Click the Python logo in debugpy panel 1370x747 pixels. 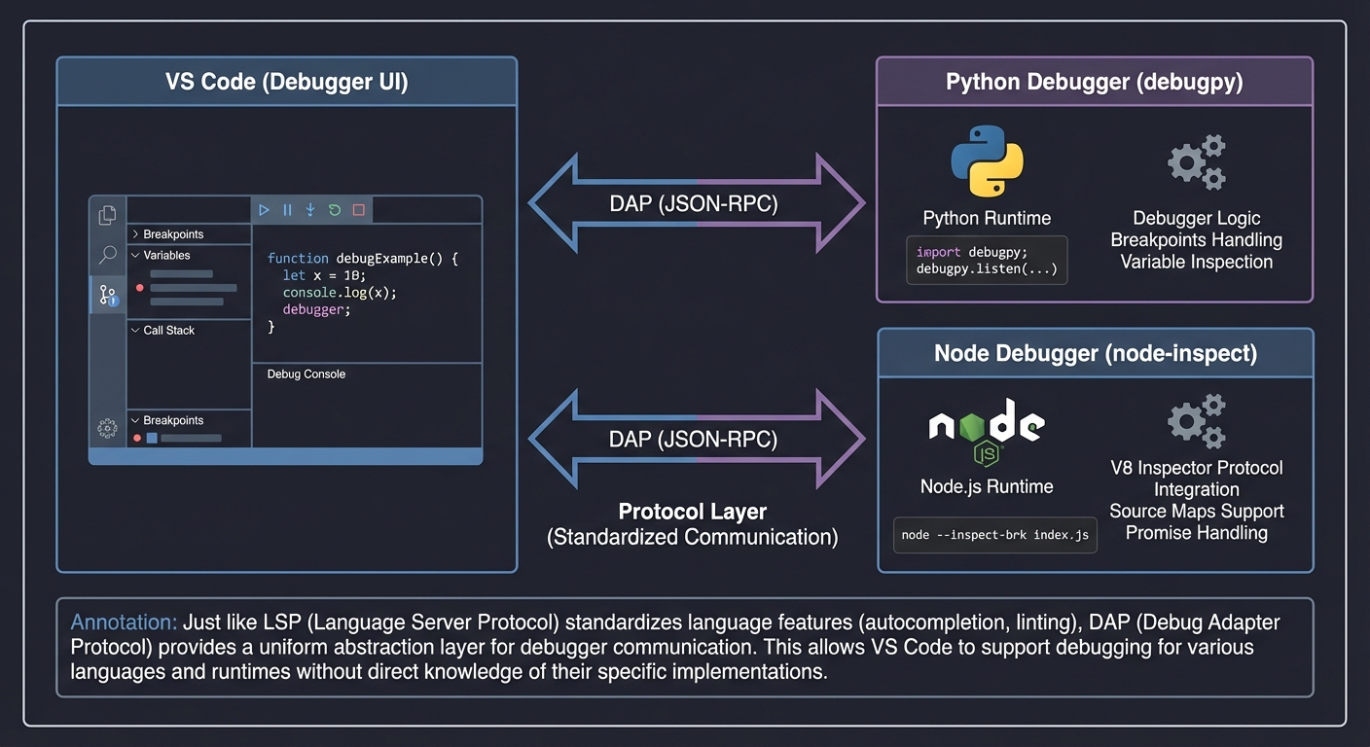[x=986, y=161]
